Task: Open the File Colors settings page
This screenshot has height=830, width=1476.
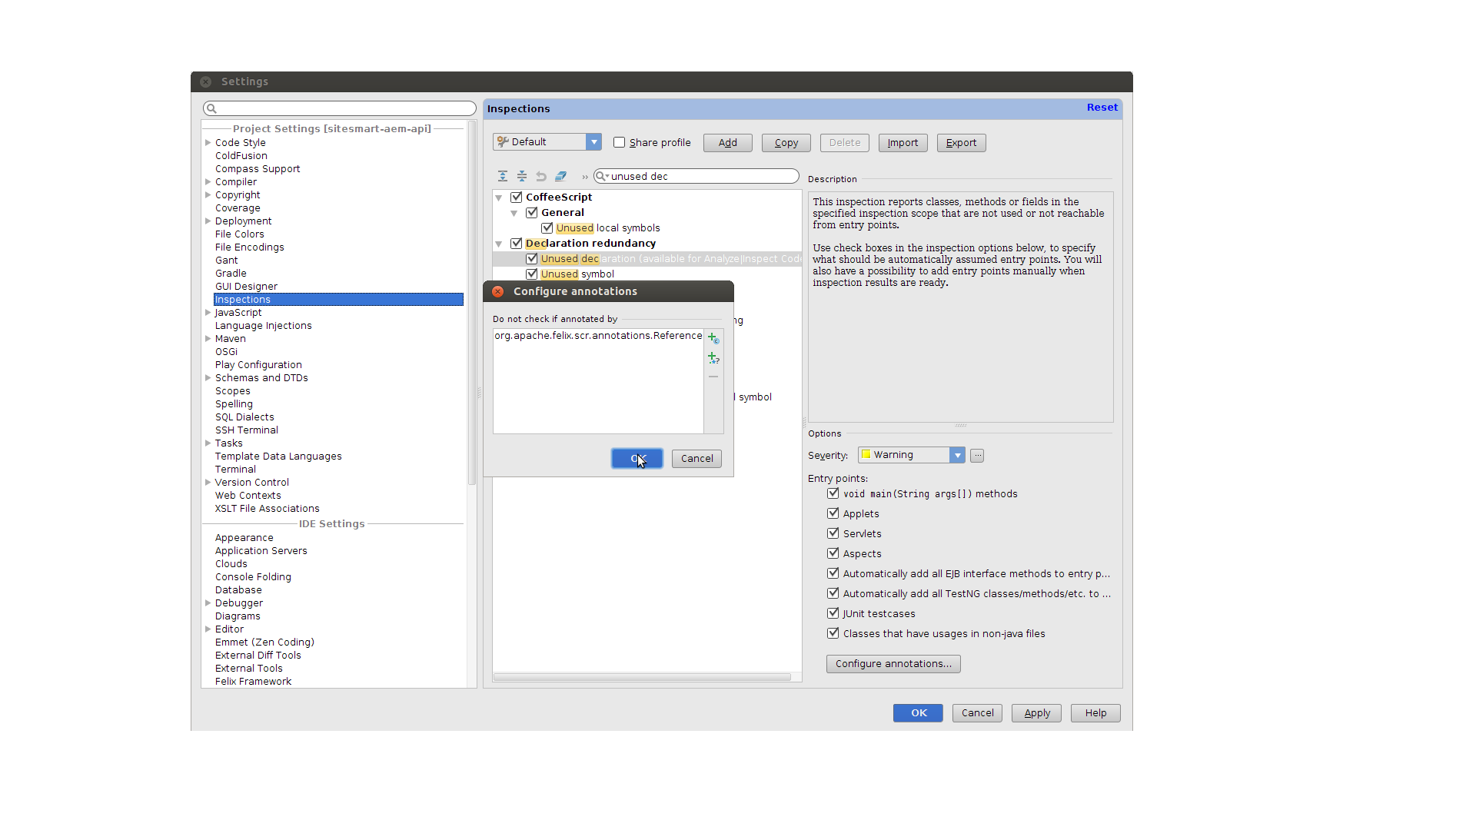Action: tap(240, 234)
